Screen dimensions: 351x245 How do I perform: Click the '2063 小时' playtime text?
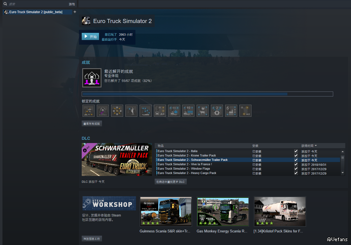tap(126, 35)
